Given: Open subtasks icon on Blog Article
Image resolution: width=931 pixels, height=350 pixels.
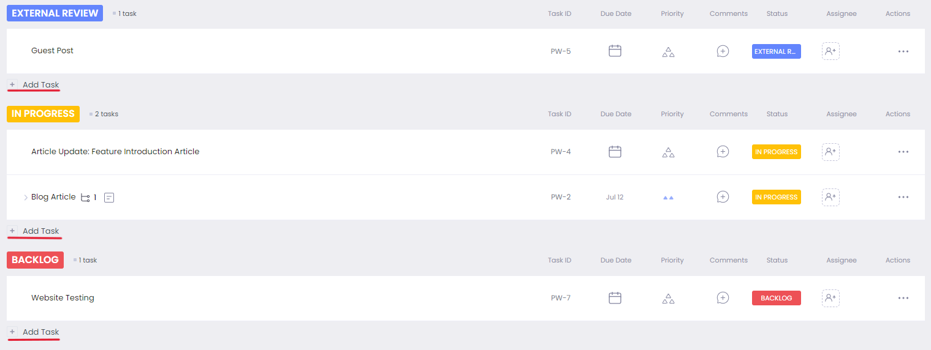Looking at the screenshot, I should (85, 198).
